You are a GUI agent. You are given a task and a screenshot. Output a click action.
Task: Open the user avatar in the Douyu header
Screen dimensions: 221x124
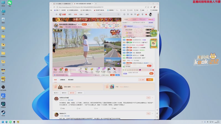[151, 14]
